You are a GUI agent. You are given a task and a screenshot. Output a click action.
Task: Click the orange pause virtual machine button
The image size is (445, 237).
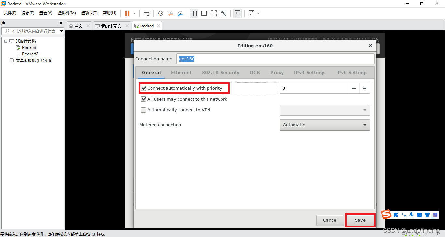pos(127,13)
